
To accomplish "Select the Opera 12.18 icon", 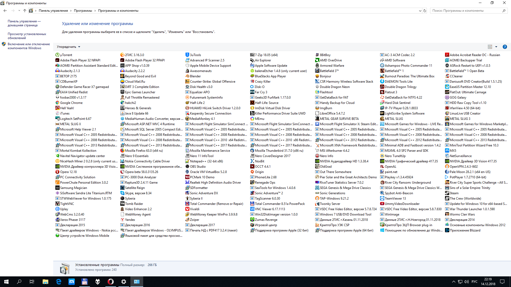I will tap(57, 172).
